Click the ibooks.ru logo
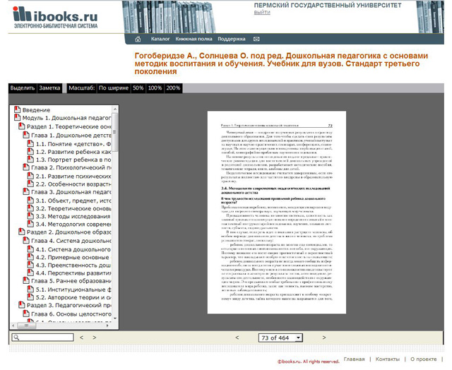This screenshot has width=452, height=370. click(55, 17)
